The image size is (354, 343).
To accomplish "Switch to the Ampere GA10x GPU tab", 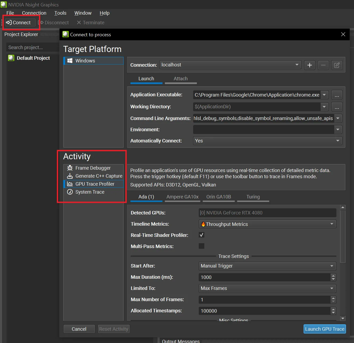I will (182, 197).
